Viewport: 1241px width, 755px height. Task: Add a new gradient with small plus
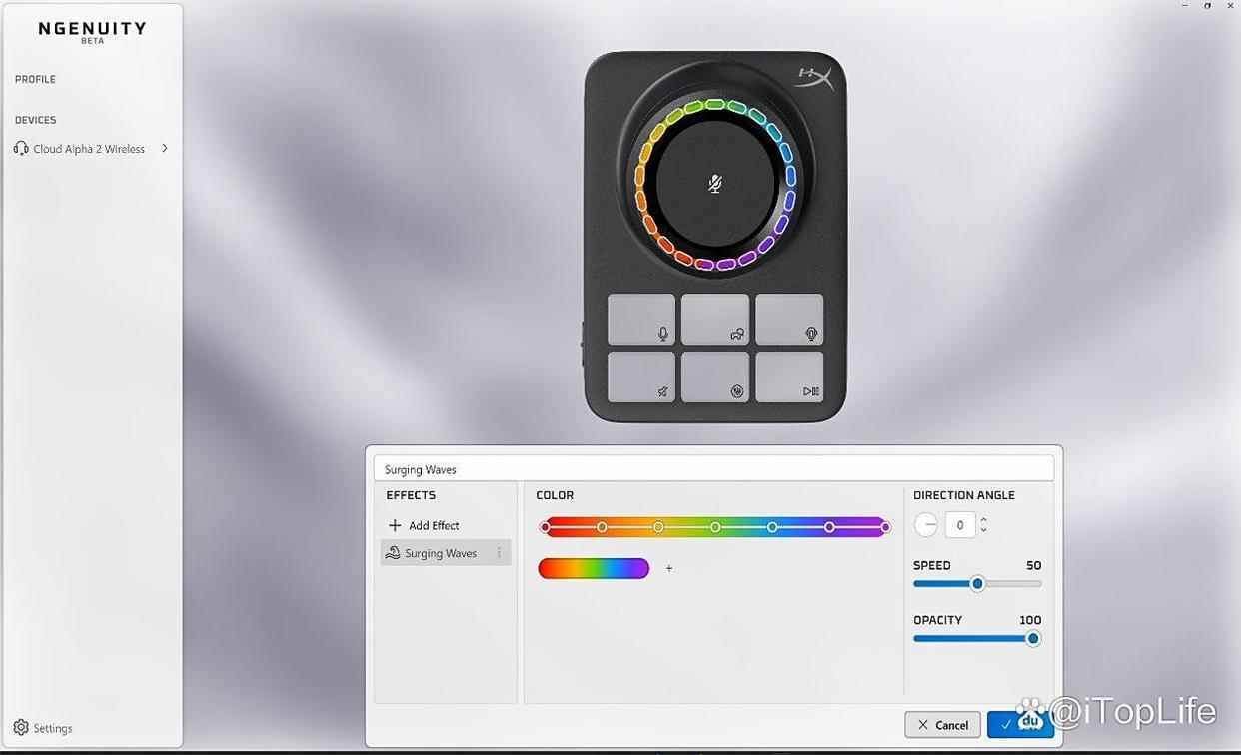669,568
